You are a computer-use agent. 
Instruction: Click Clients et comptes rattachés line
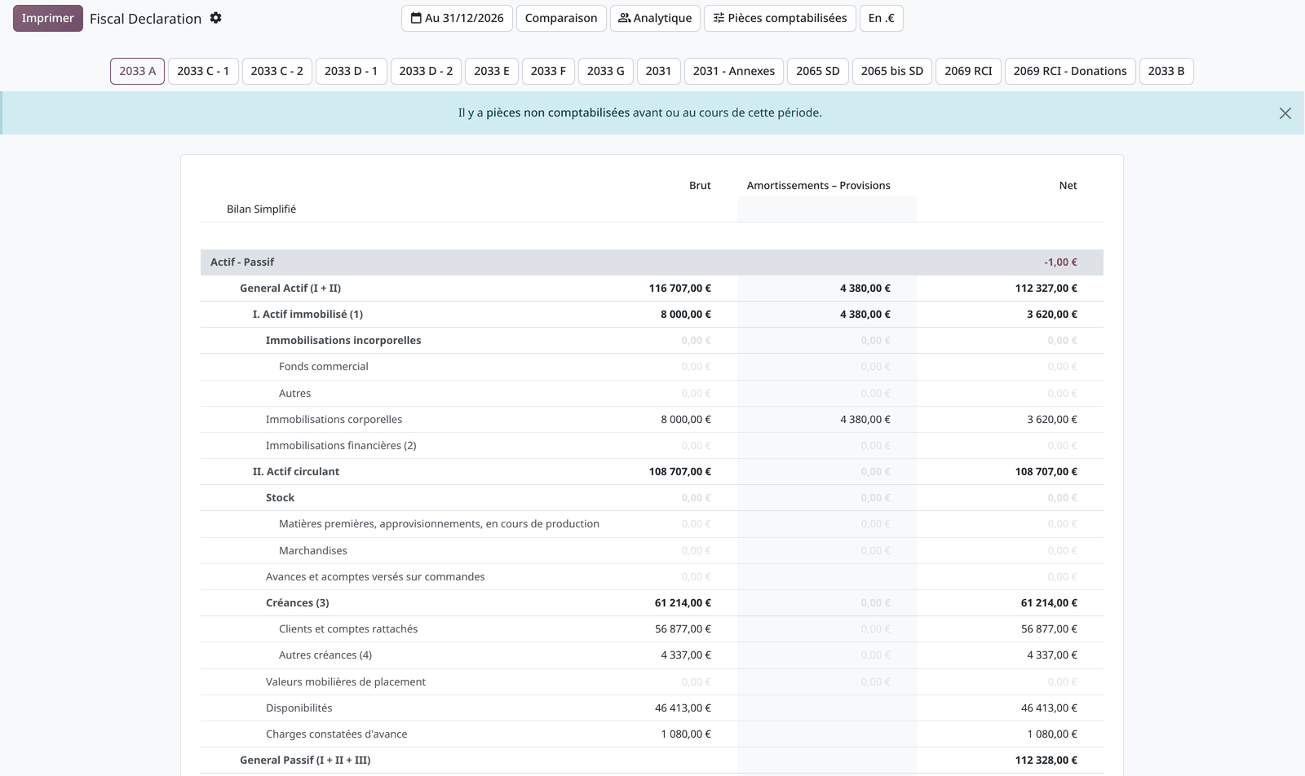click(x=652, y=628)
